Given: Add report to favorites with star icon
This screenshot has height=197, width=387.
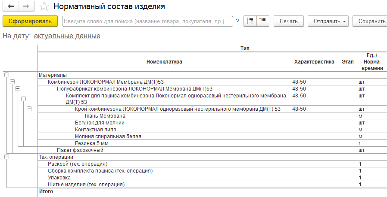Looking at the screenshot, I should [44, 7].
